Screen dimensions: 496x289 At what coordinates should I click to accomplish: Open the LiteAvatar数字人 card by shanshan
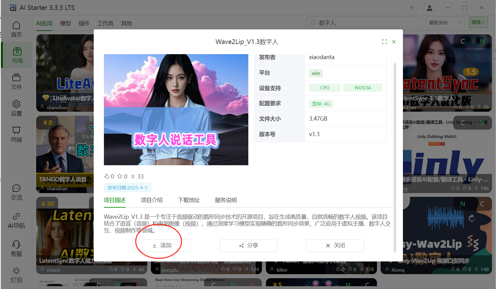tap(65, 73)
